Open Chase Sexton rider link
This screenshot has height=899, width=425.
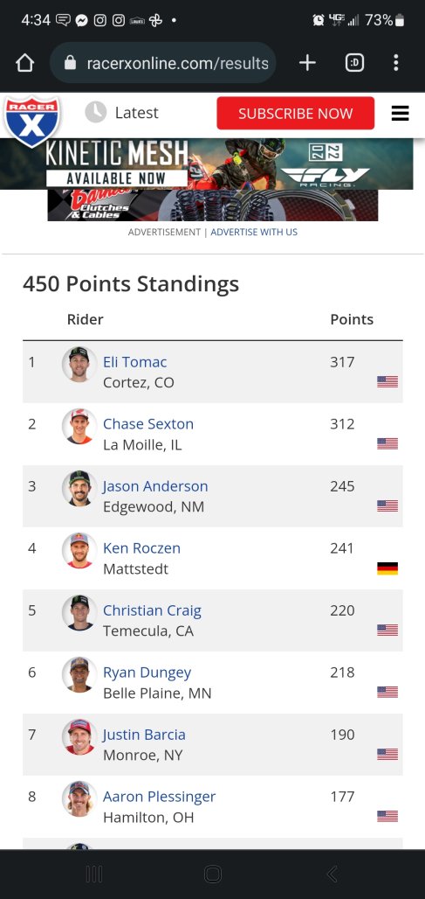coord(148,424)
